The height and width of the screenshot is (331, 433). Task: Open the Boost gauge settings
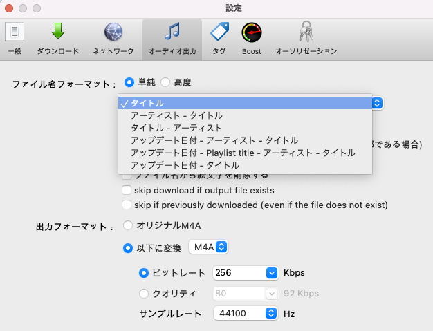coord(251,38)
